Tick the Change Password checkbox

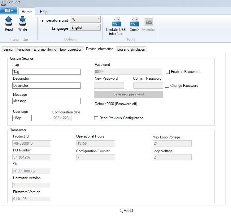[x=167, y=86]
